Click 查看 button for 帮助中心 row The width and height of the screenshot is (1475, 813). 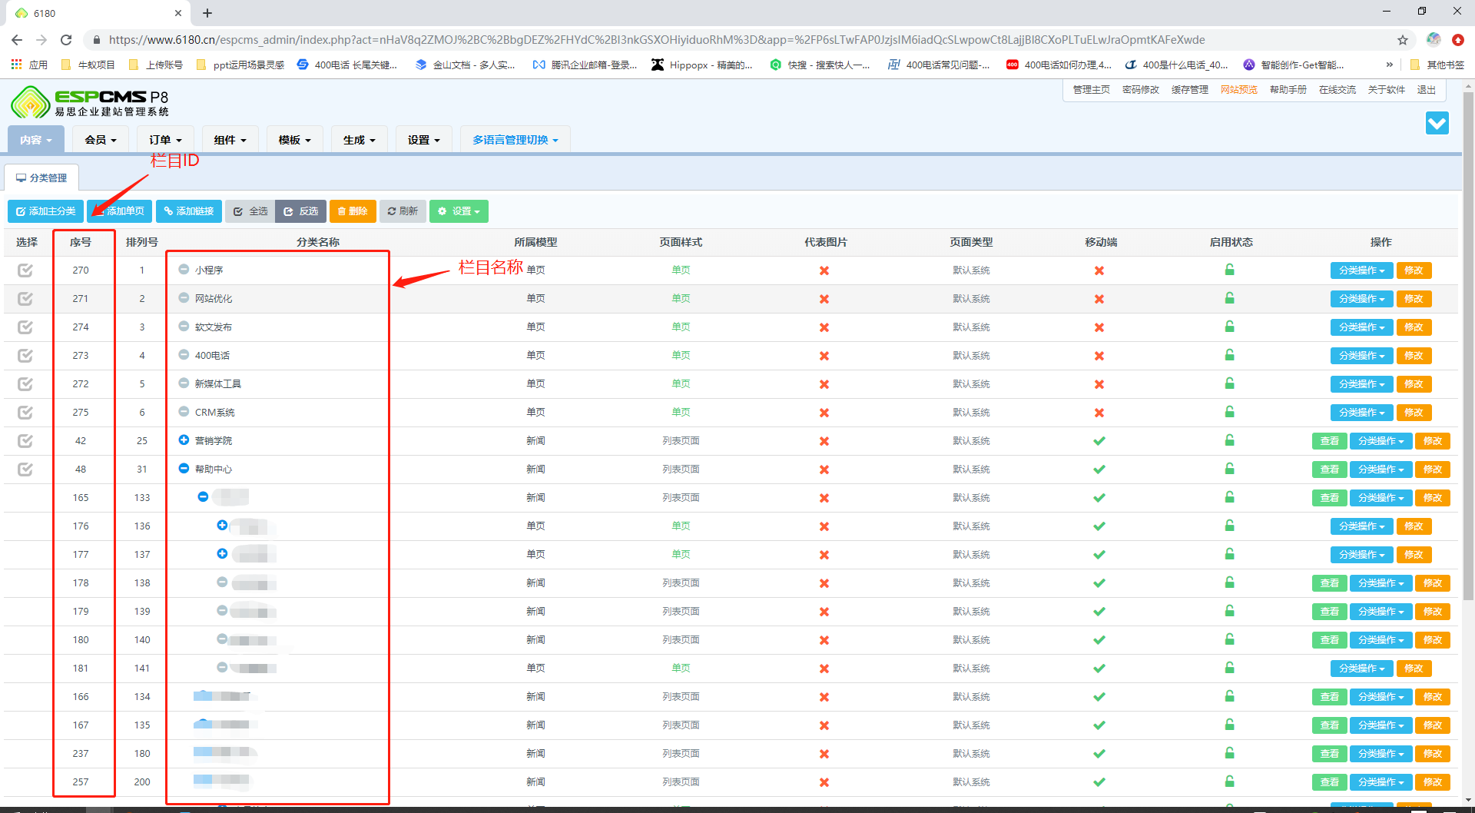point(1329,470)
